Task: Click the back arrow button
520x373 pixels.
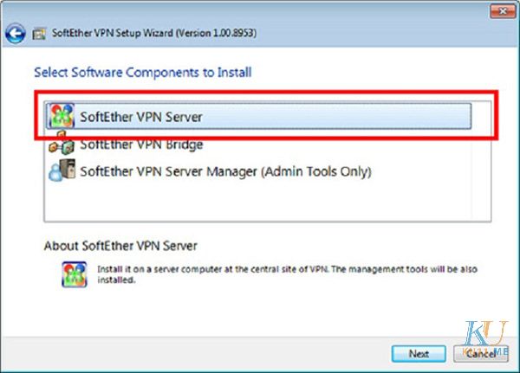Action: (14, 35)
